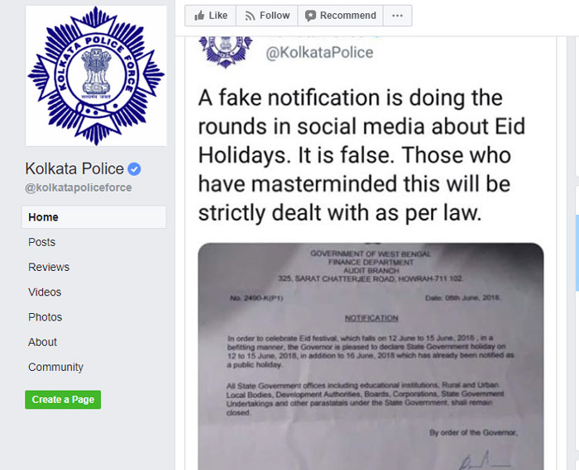Click the Kolkata Police page name
This screenshot has height=470, width=579.
[74, 169]
